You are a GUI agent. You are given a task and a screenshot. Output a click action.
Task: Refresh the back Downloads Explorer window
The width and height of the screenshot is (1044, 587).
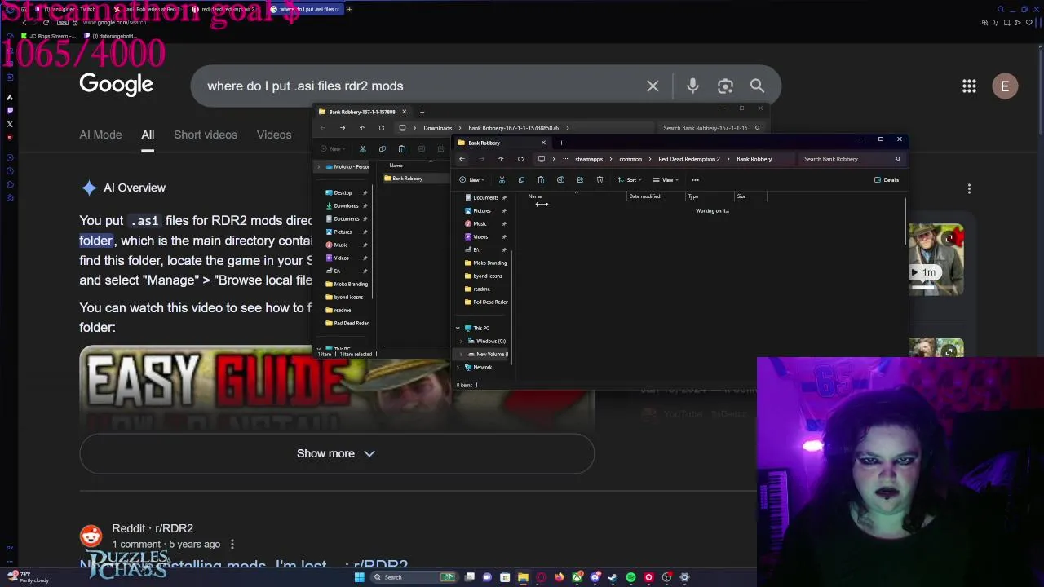pyautogui.click(x=381, y=128)
